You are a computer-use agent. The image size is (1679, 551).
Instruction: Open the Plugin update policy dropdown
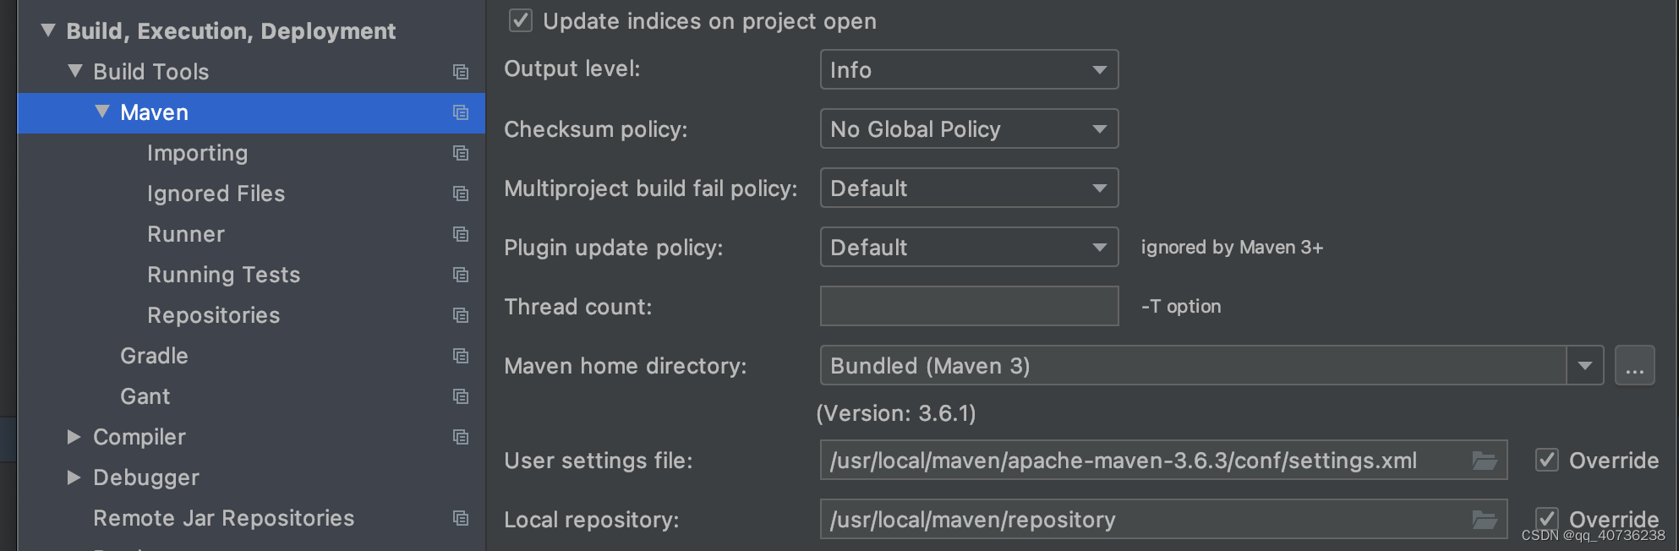(969, 247)
